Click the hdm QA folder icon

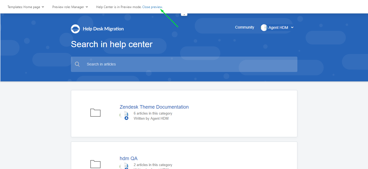point(95,164)
